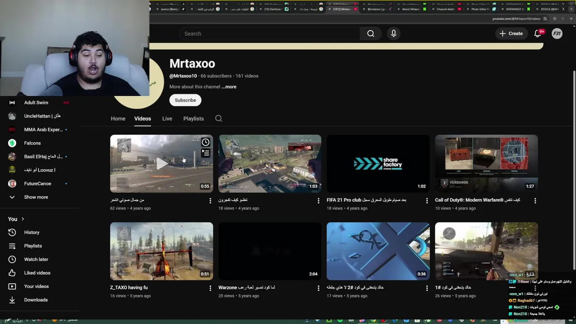Open the Playlists tab
576x324 pixels.
point(193,119)
